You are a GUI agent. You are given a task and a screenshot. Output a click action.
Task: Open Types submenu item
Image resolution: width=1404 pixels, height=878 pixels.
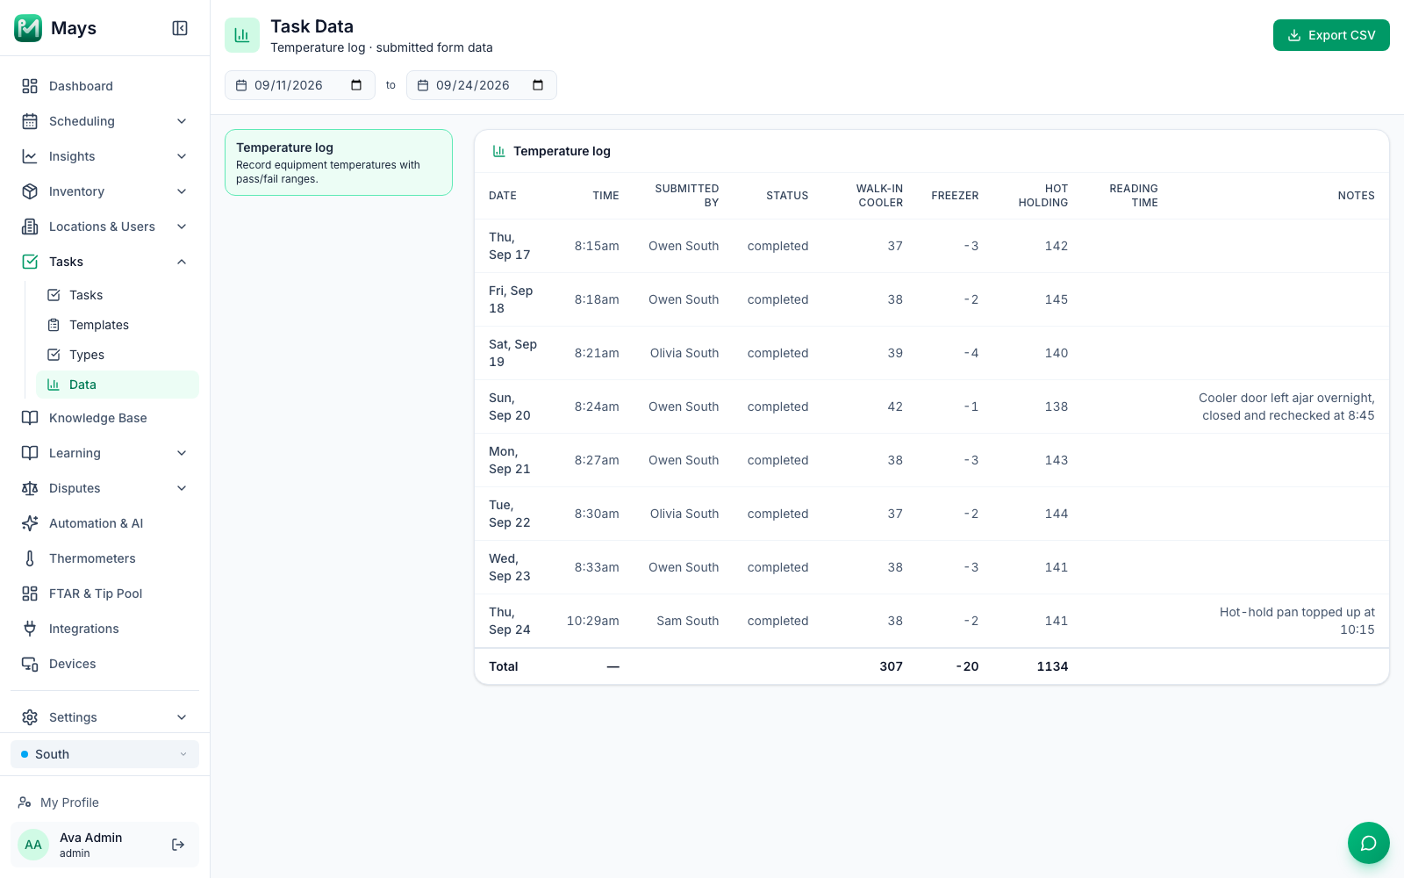point(118,355)
